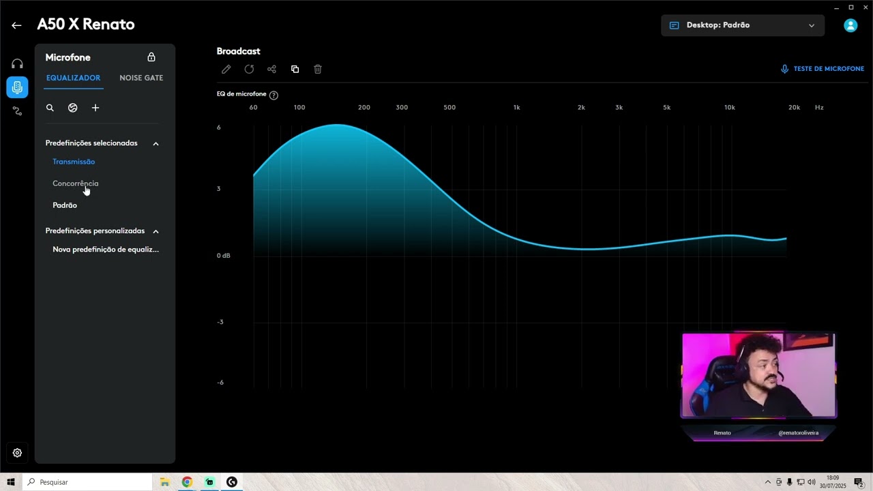The height and width of the screenshot is (491, 873).
Task: Start the TESTE DE MICROFONE
Action: pyautogui.click(x=823, y=69)
